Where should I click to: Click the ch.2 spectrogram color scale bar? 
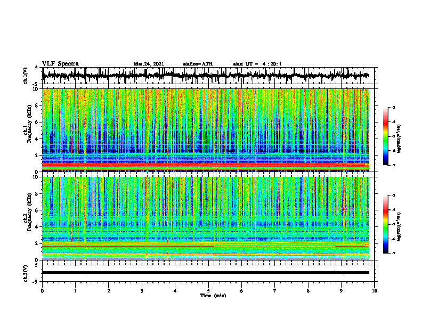[x=385, y=224]
